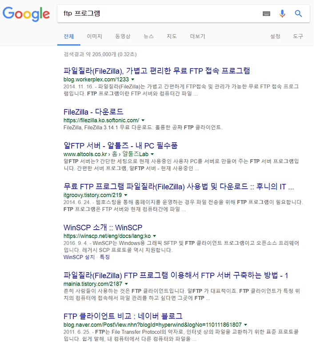The width and height of the screenshot is (320, 343).
Task: Open '알FTP 서버 - 알툴즈 - 내 PC 필수품' result
Action: [x=120, y=146]
